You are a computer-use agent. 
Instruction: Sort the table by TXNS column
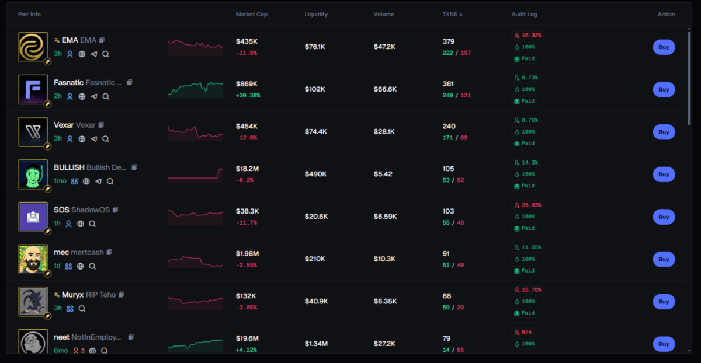pyautogui.click(x=453, y=15)
